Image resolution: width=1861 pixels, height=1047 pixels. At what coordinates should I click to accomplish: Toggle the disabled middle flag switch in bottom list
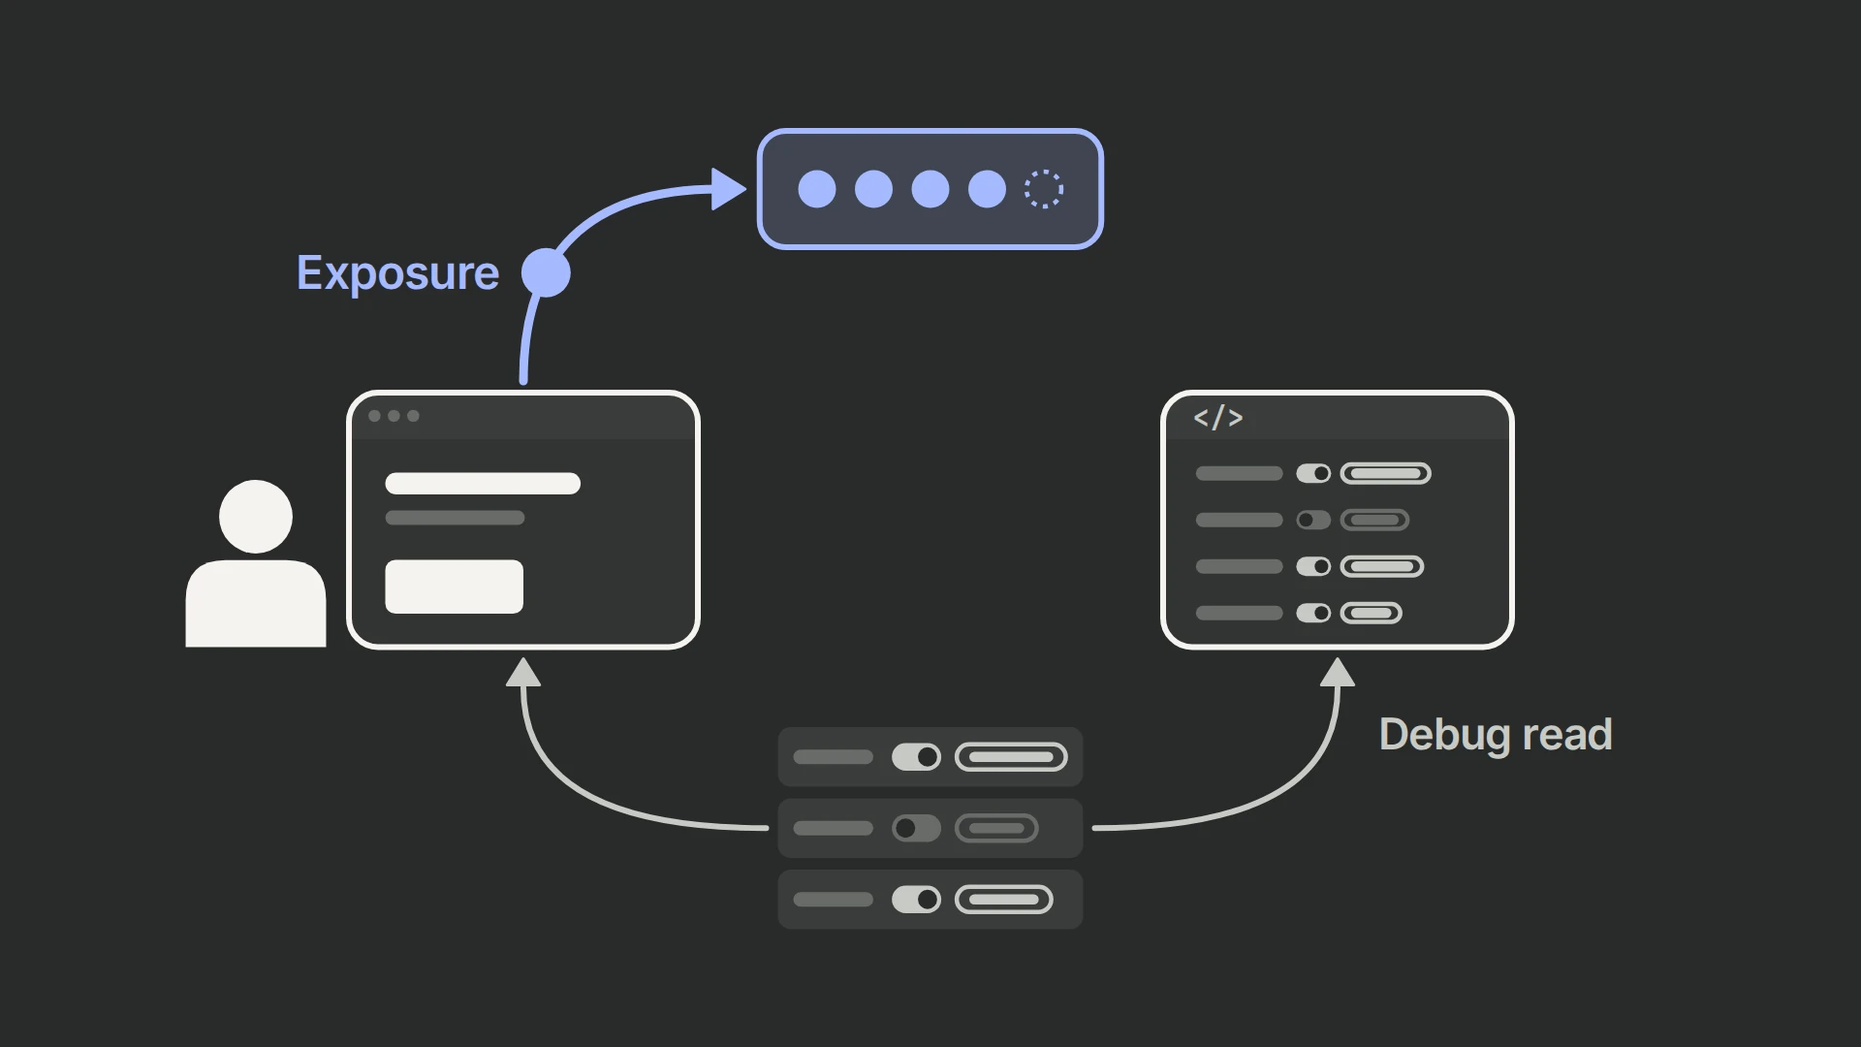pyautogui.click(x=916, y=829)
